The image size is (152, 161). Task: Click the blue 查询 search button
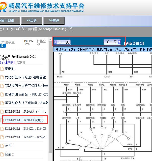coord(3,46)
